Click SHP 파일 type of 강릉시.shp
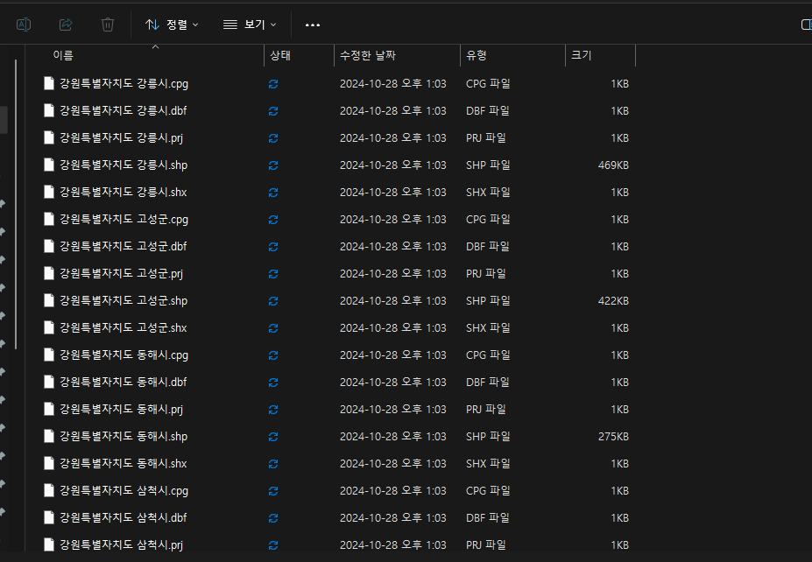Image resolution: width=812 pixels, height=562 pixels. tap(488, 165)
